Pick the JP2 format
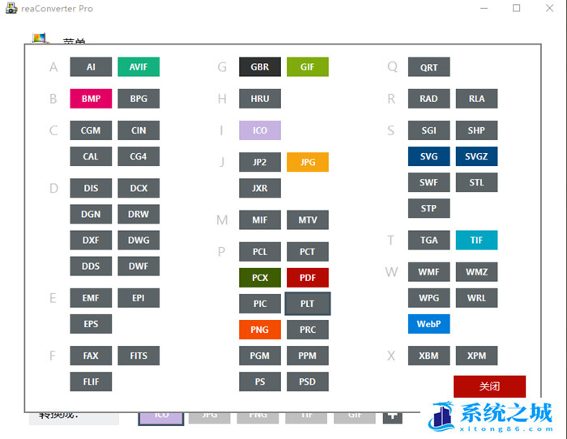Image resolution: width=567 pixels, height=439 pixels. pyautogui.click(x=260, y=162)
